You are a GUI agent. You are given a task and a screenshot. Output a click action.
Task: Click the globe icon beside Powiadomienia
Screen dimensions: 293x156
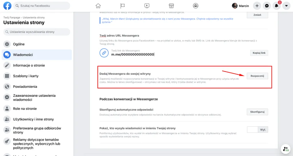(x=7, y=87)
